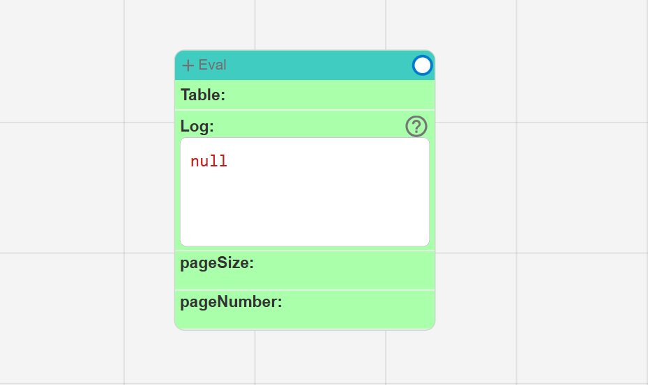Focus the white Log output box's empty area
Viewport: 648px width, 385px height.
[x=305, y=206]
